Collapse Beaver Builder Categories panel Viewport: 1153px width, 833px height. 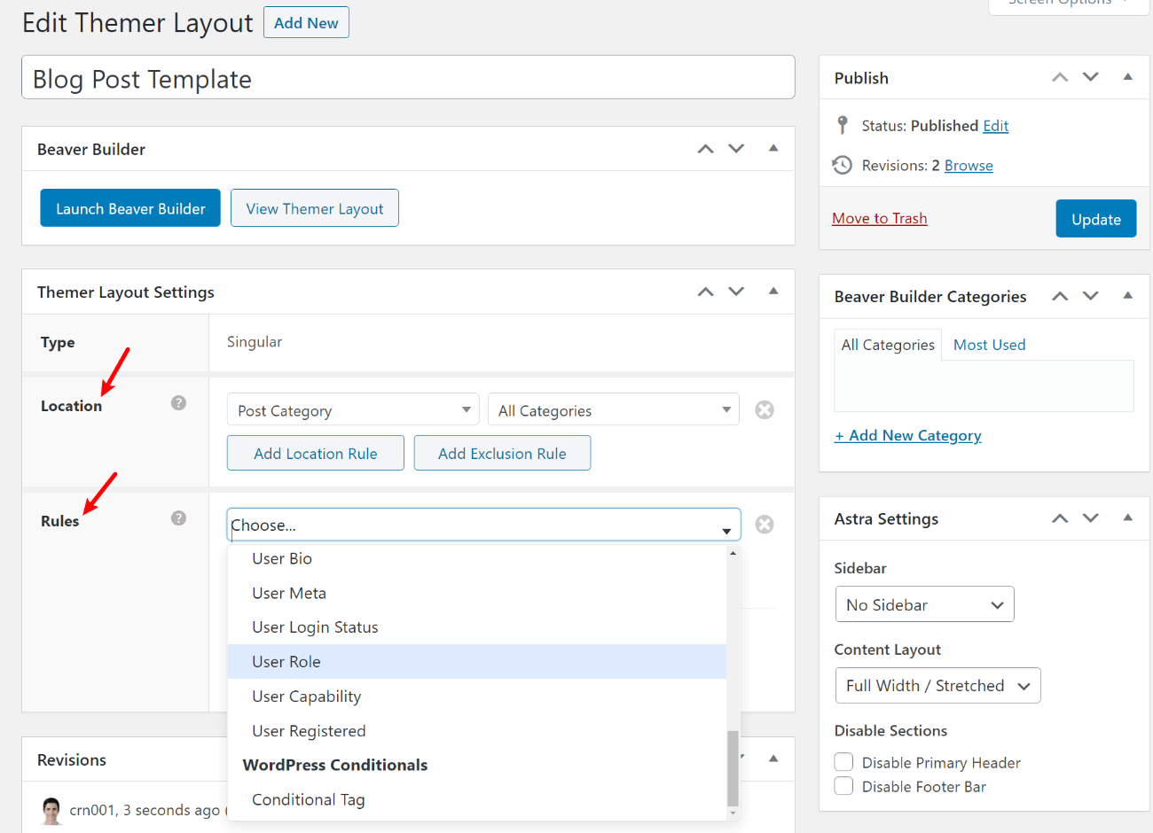[1128, 296]
